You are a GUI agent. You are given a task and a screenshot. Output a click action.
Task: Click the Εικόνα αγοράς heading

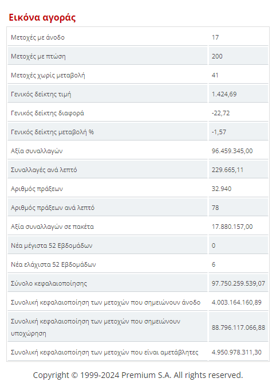tap(42, 18)
